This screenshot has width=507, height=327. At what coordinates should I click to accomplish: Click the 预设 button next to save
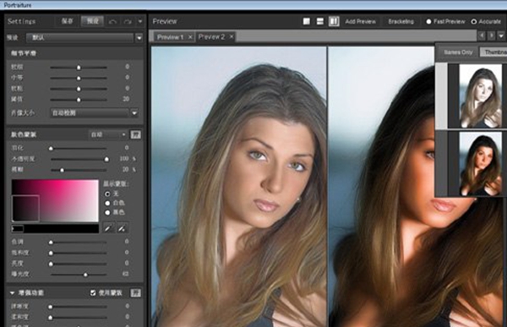coord(92,21)
